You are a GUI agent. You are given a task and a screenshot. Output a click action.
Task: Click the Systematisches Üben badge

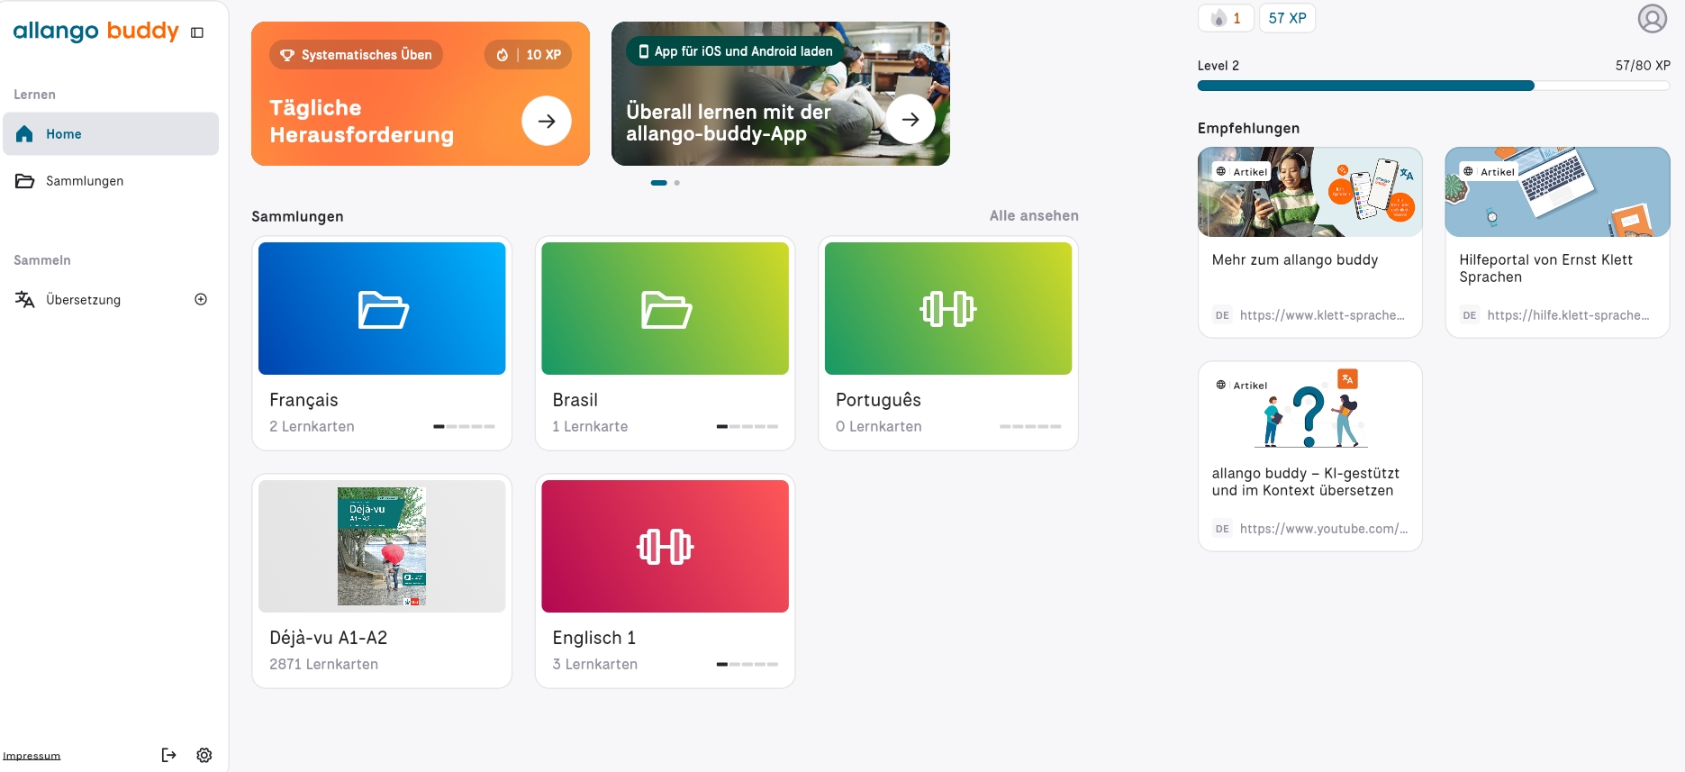click(356, 55)
